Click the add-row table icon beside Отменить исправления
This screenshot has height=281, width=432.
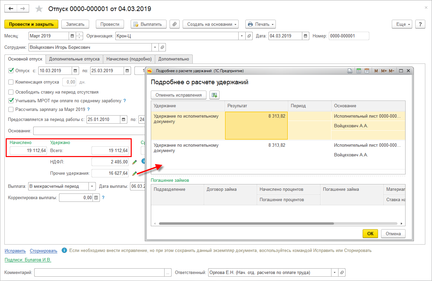point(214,95)
